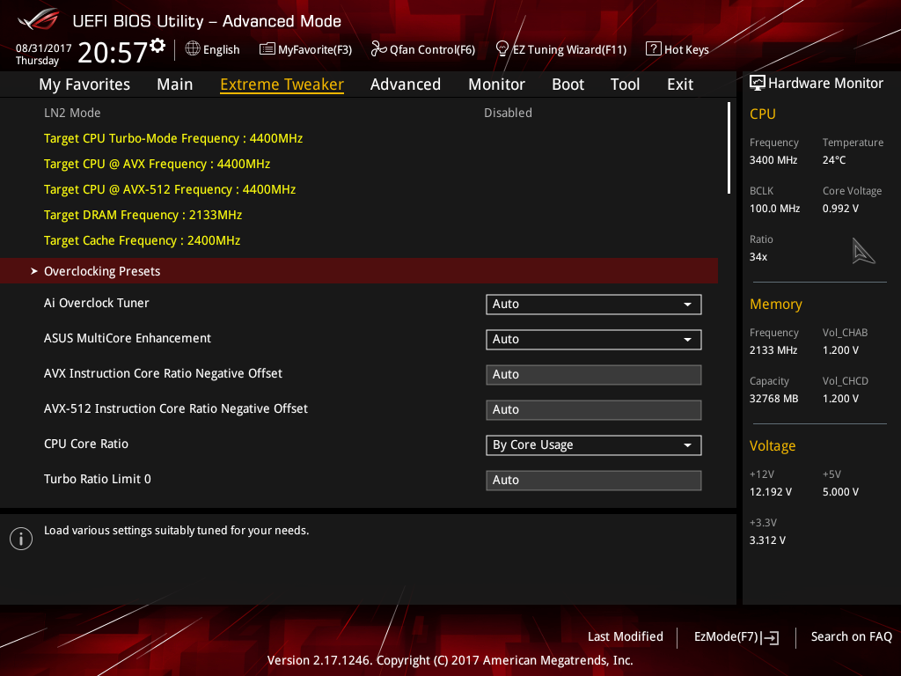Open the Boot tab
This screenshot has width=901, height=676.
click(568, 84)
